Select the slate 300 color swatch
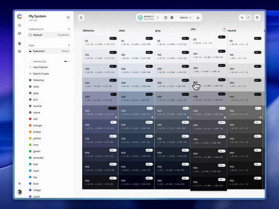The width and height of the screenshot is (279, 209). pos(136,85)
